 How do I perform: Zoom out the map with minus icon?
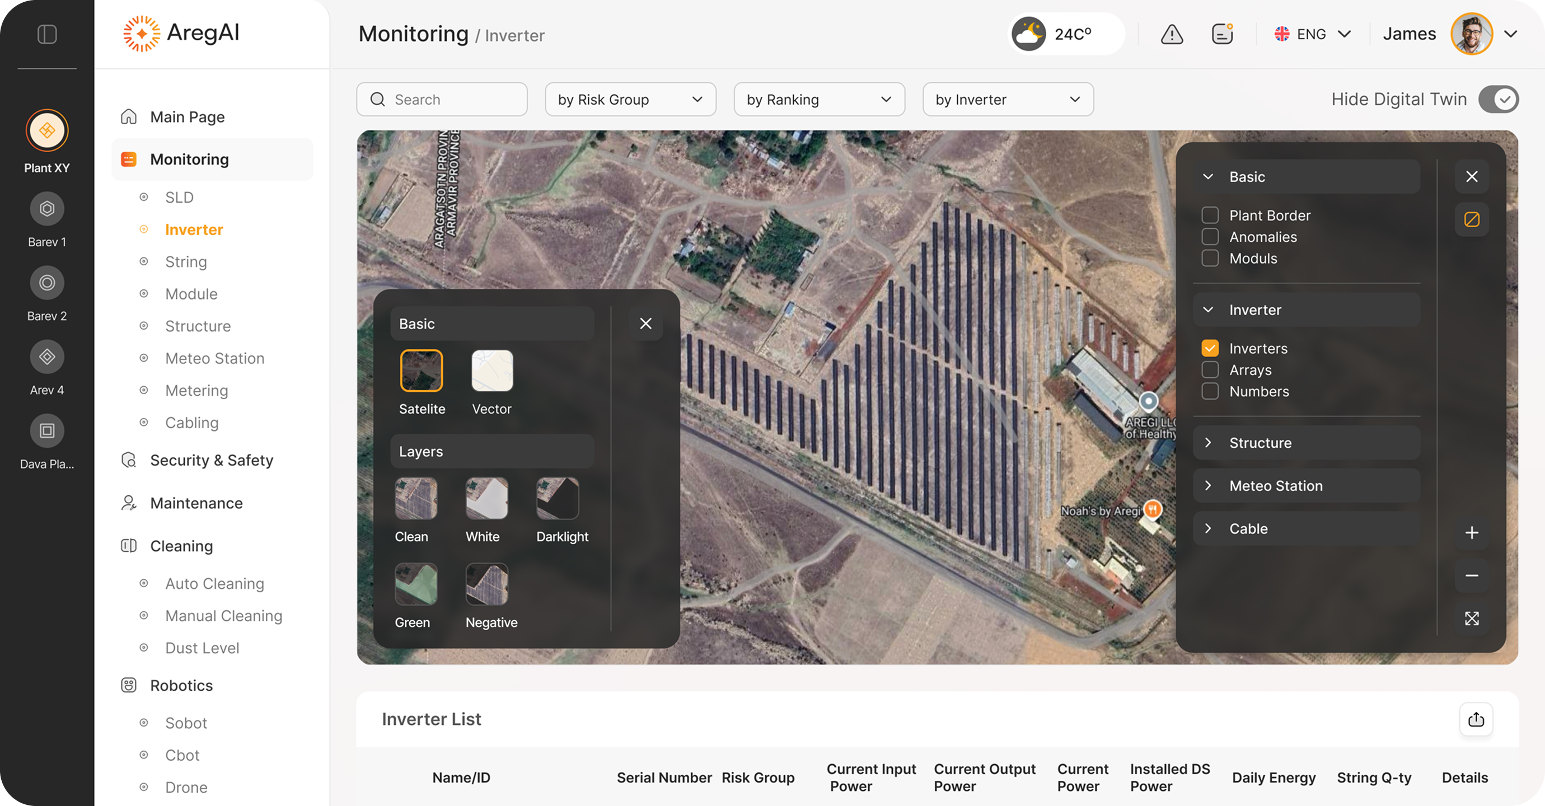click(x=1471, y=576)
